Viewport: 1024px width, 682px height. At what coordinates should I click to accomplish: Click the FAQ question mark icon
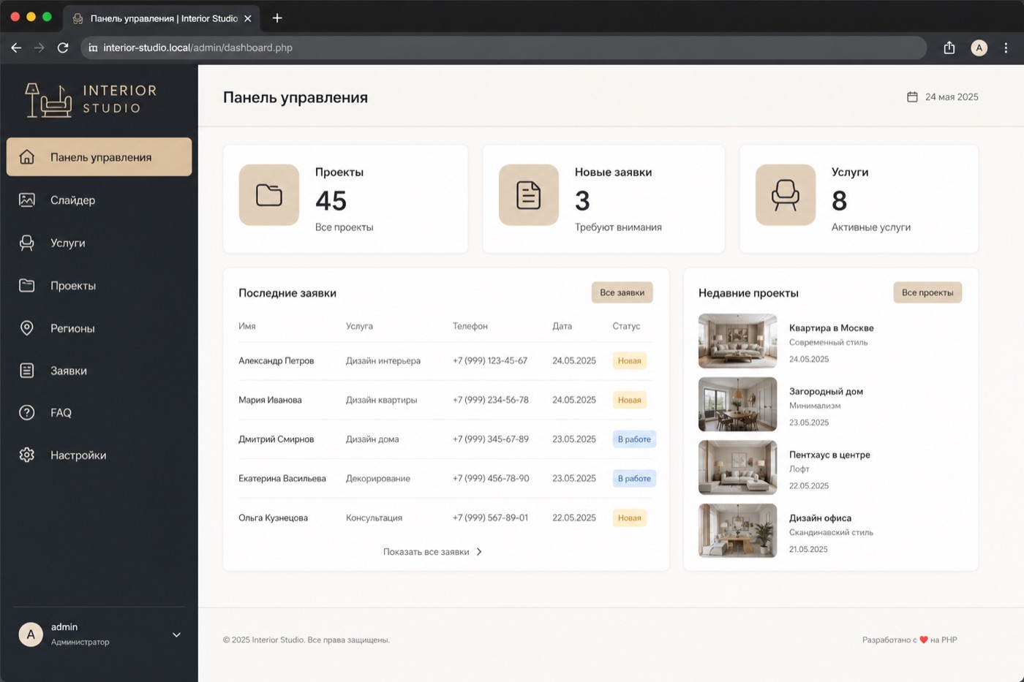27,412
